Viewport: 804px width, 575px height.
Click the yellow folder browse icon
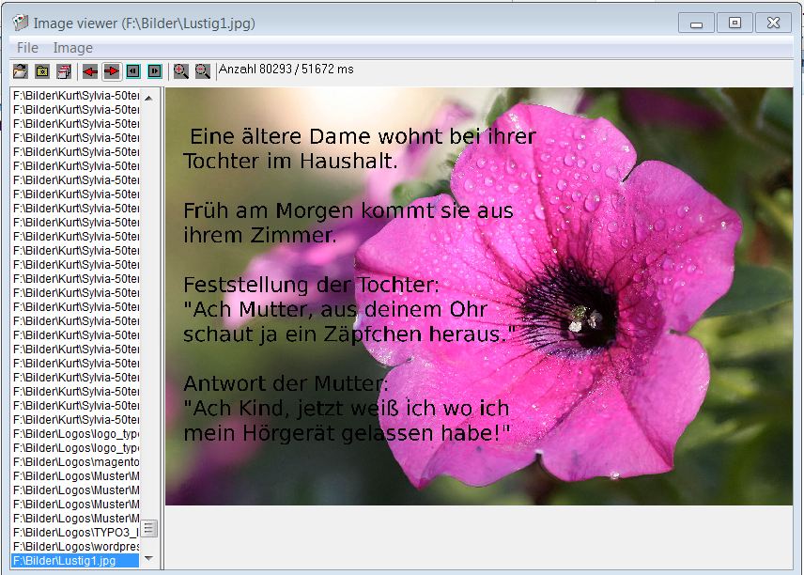(42, 71)
